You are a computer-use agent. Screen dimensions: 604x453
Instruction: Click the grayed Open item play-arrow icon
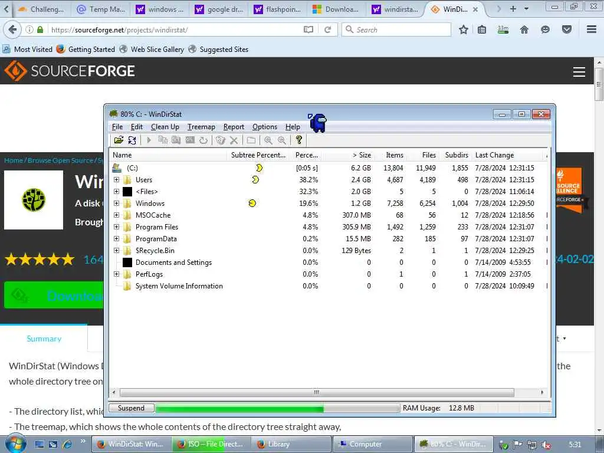pos(149,140)
